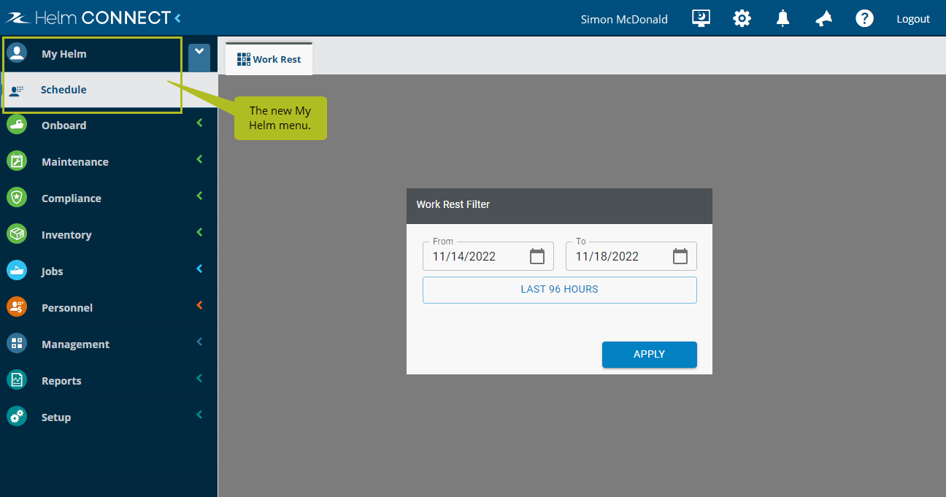Open the Management menu label

pyautogui.click(x=75, y=344)
